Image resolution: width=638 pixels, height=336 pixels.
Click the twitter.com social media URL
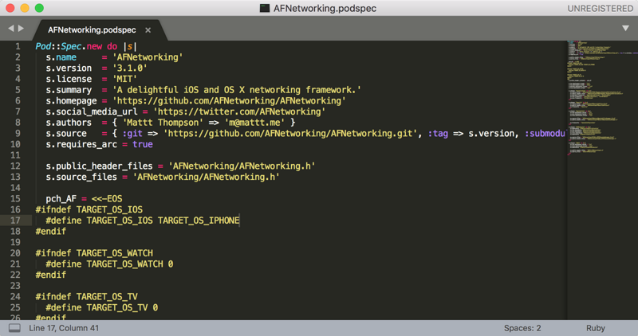[x=239, y=111]
